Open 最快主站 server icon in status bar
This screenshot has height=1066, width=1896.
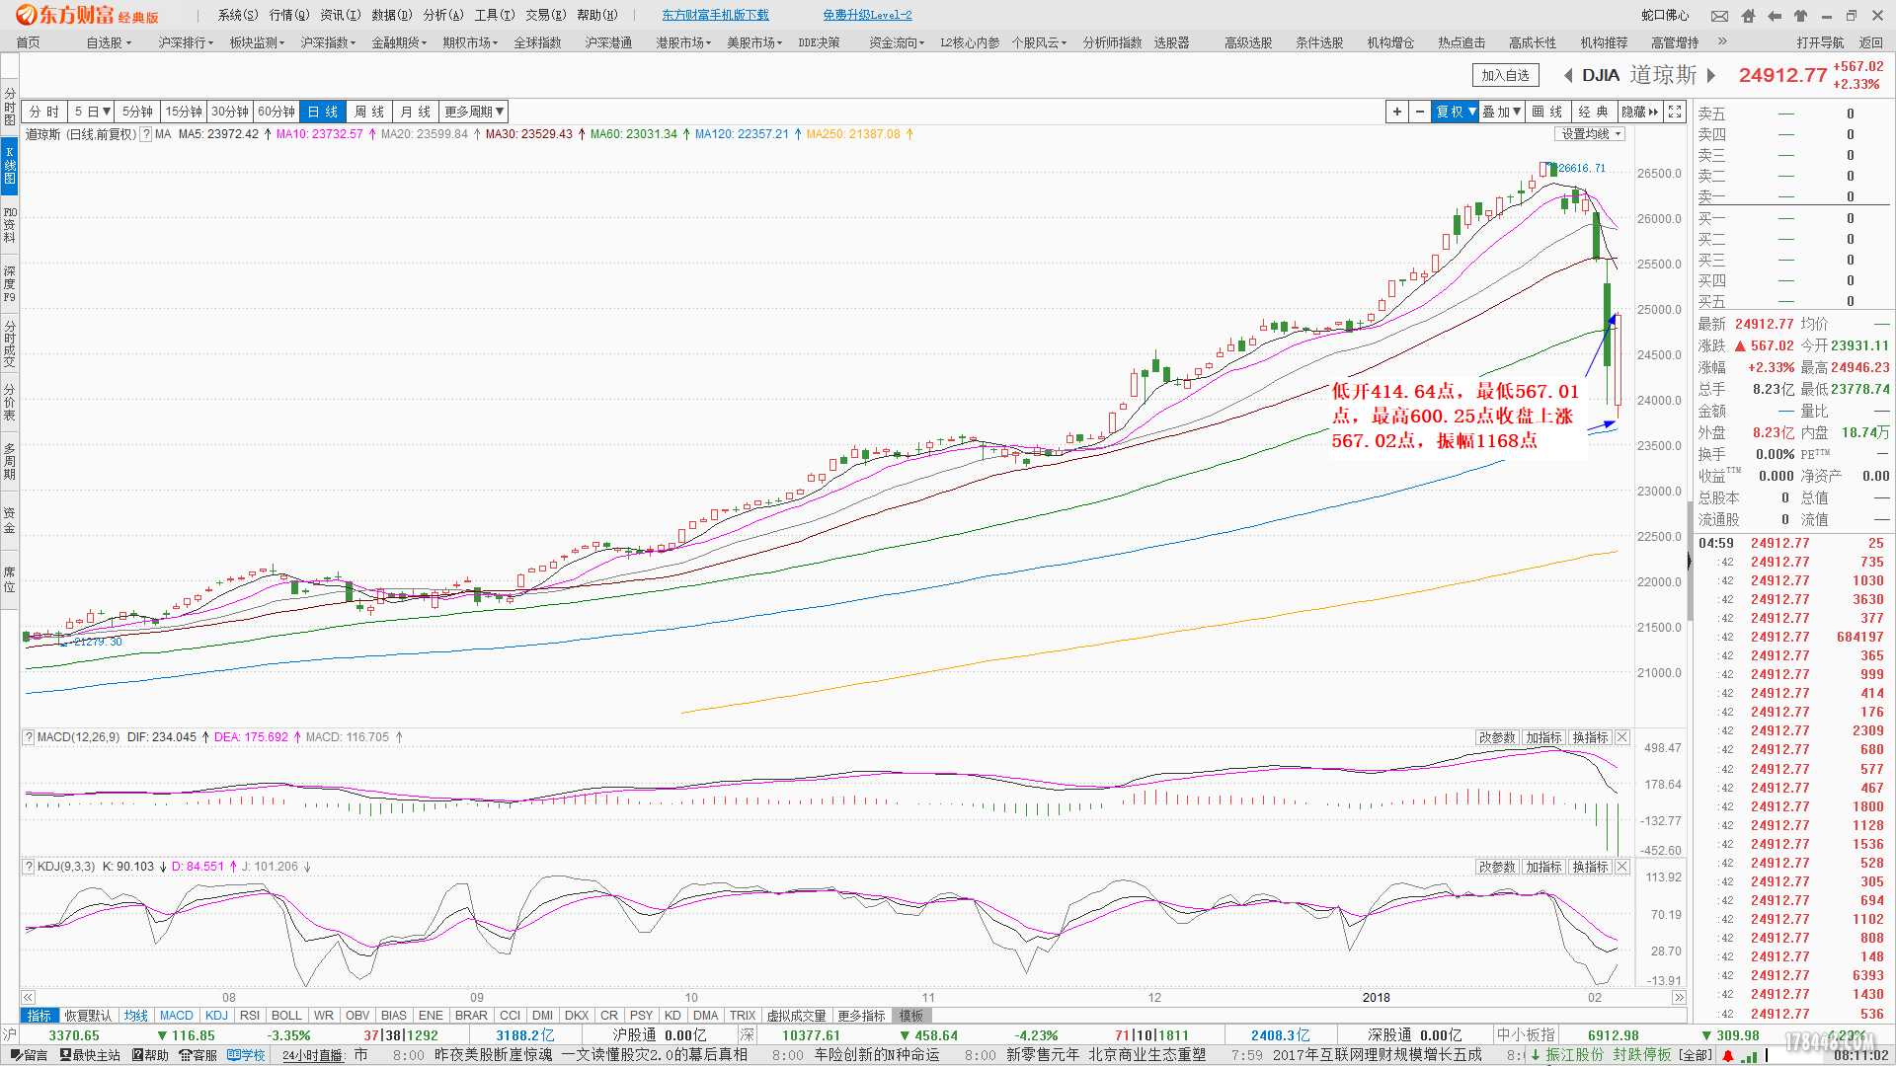click(x=90, y=1055)
